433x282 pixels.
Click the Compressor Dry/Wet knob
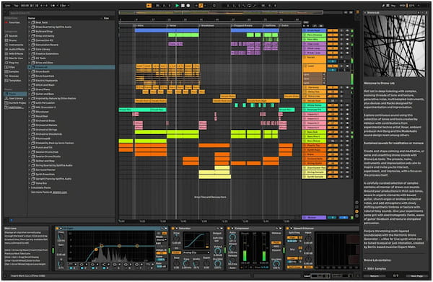(276, 263)
